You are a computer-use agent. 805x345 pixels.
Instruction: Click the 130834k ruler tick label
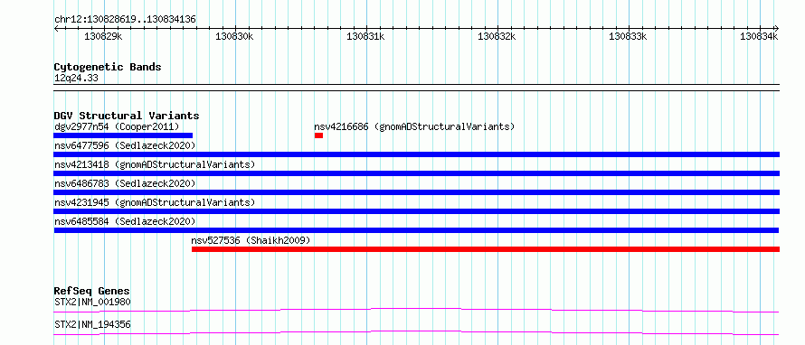(759, 36)
